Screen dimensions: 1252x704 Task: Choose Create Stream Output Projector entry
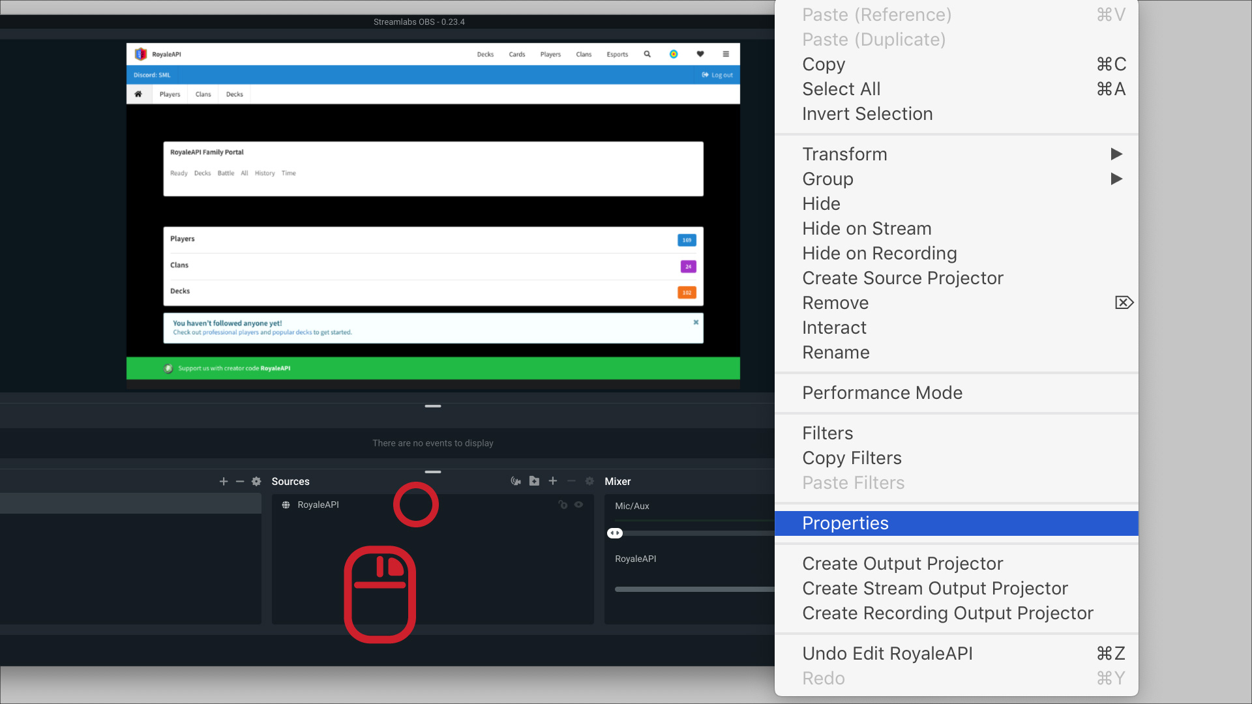(957, 588)
